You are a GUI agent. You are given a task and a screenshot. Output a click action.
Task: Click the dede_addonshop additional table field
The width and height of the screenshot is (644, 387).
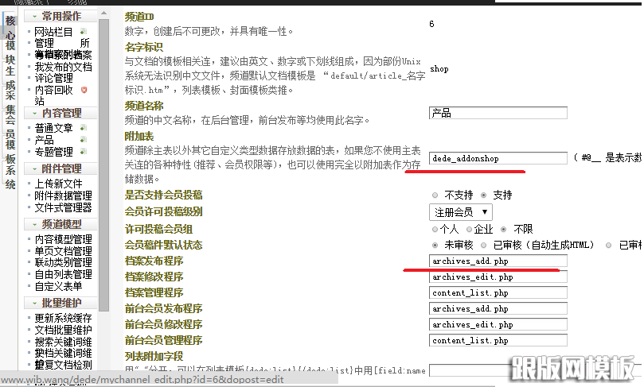tap(498, 158)
